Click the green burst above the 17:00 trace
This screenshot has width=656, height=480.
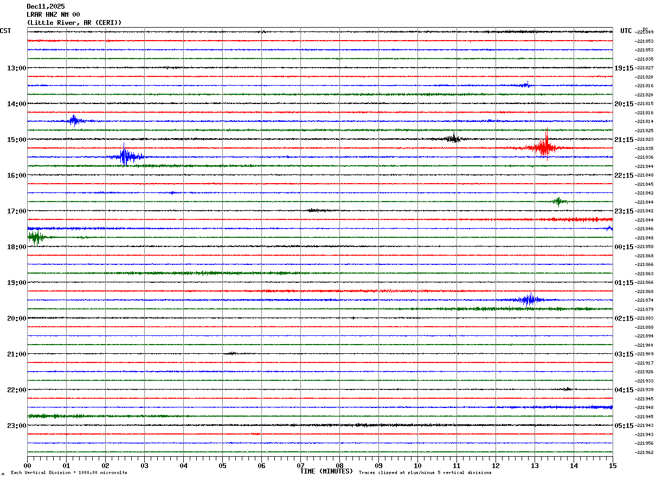click(558, 202)
